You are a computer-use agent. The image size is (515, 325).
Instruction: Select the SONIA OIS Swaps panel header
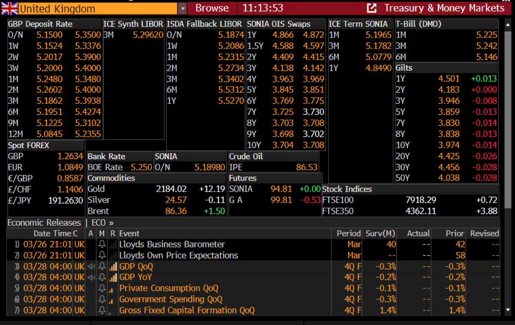tap(279, 24)
